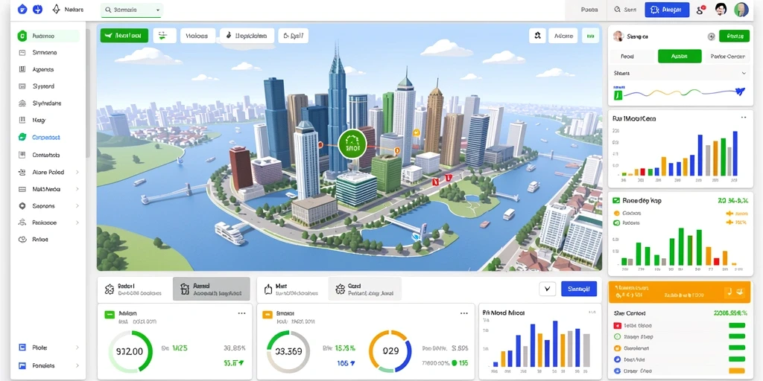Viewport: 763px width, 381px height.
Task: Select the gray highlighted tab below the map
Action: pos(211,289)
